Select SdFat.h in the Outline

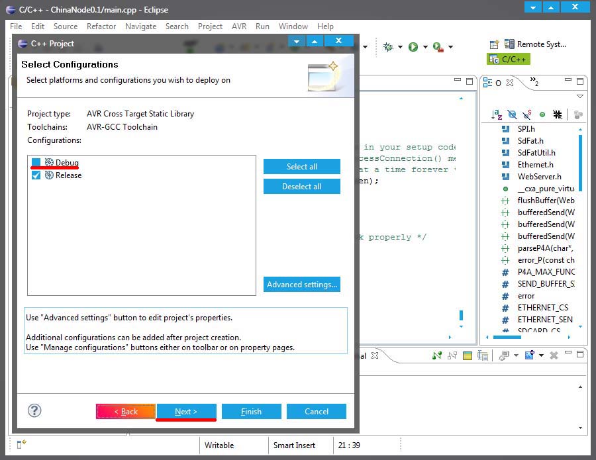click(x=530, y=140)
